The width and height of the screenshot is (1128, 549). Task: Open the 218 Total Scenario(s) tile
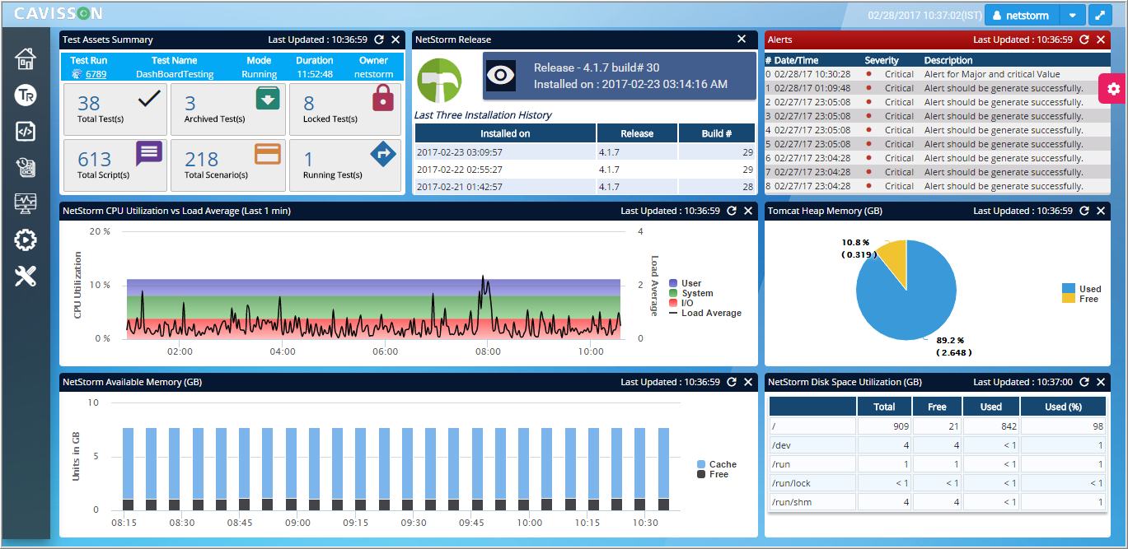228,165
